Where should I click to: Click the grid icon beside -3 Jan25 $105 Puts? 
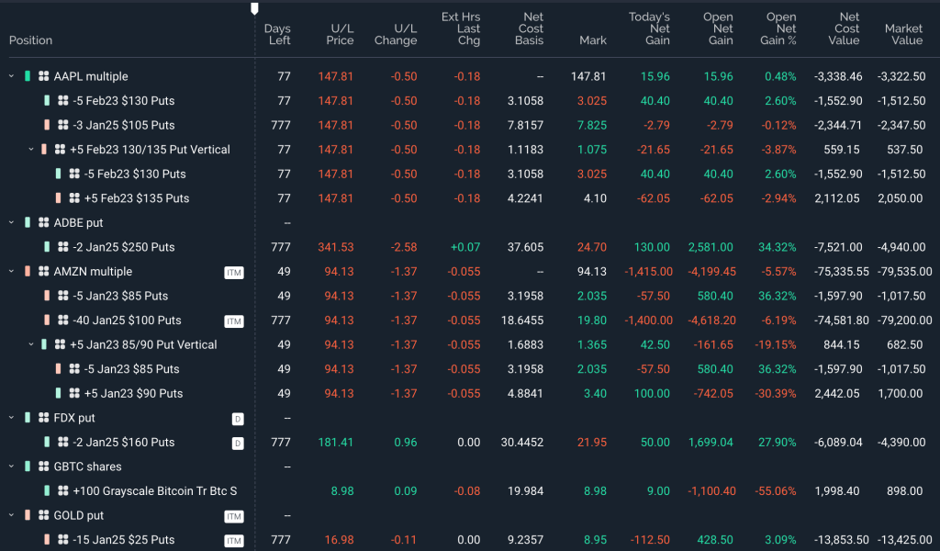(62, 125)
